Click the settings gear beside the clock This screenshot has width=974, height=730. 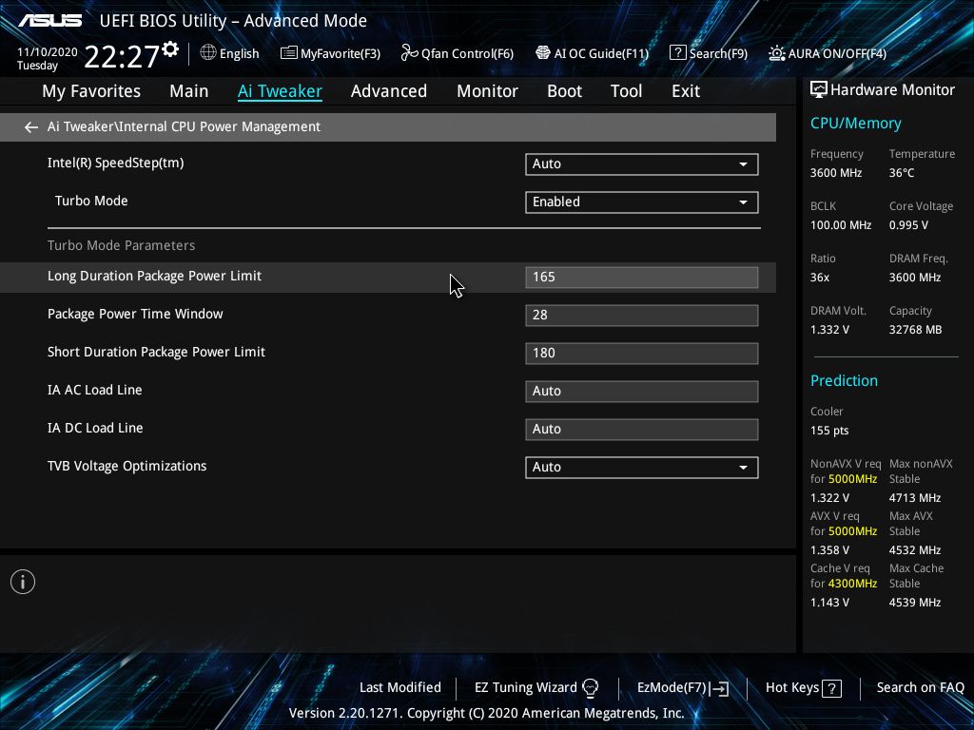pyautogui.click(x=170, y=49)
